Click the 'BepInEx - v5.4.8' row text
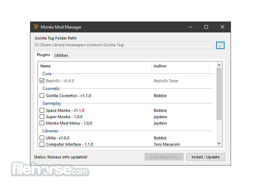The height and width of the screenshot is (187, 261). pos(60,81)
